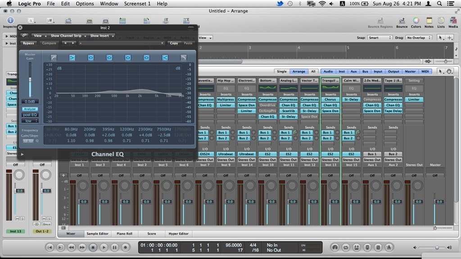
Task: Toggle the Bypass button in Channel EQ
Action: pyautogui.click(x=28, y=43)
